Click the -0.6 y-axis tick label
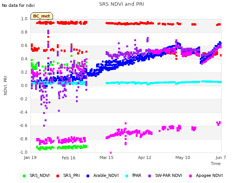 [x=24, y=125]
